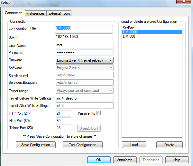Click the Satellites.xml path field
Image resolution: width=193 pixels, height=166 pixels.
click(x=85, y=75)
